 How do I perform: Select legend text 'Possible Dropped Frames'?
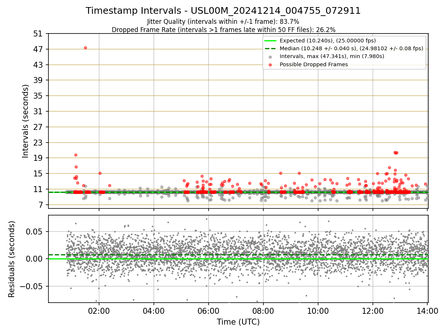coord(314,64)
